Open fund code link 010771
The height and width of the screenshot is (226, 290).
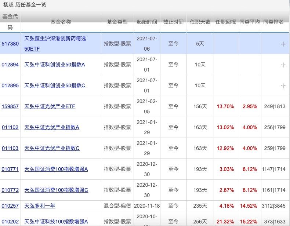tap(10, 169)
